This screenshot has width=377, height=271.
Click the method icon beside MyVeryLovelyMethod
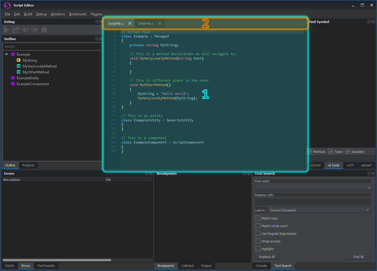18,66
